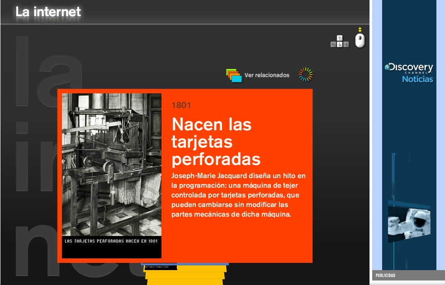Open the "Ver relacionados" link
The image size is (445, 285).
tap(267, 75)
